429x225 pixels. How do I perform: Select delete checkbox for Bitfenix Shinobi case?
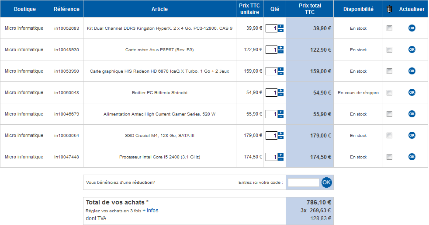389,93
